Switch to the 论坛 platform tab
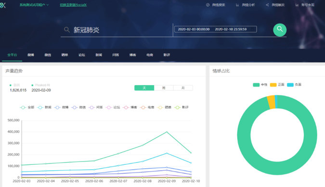The width and height of the screenshot is (325, 187). 82,55
